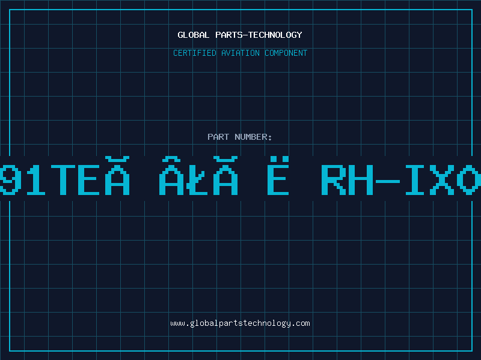481x360 pixels.
Task: Click the RH-IXO part number segment
Action: click(401, 180)
